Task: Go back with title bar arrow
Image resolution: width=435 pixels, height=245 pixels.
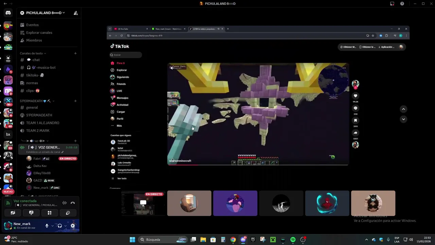Action: tap(5, 3)
